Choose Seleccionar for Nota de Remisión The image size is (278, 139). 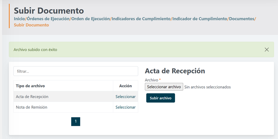126,107
